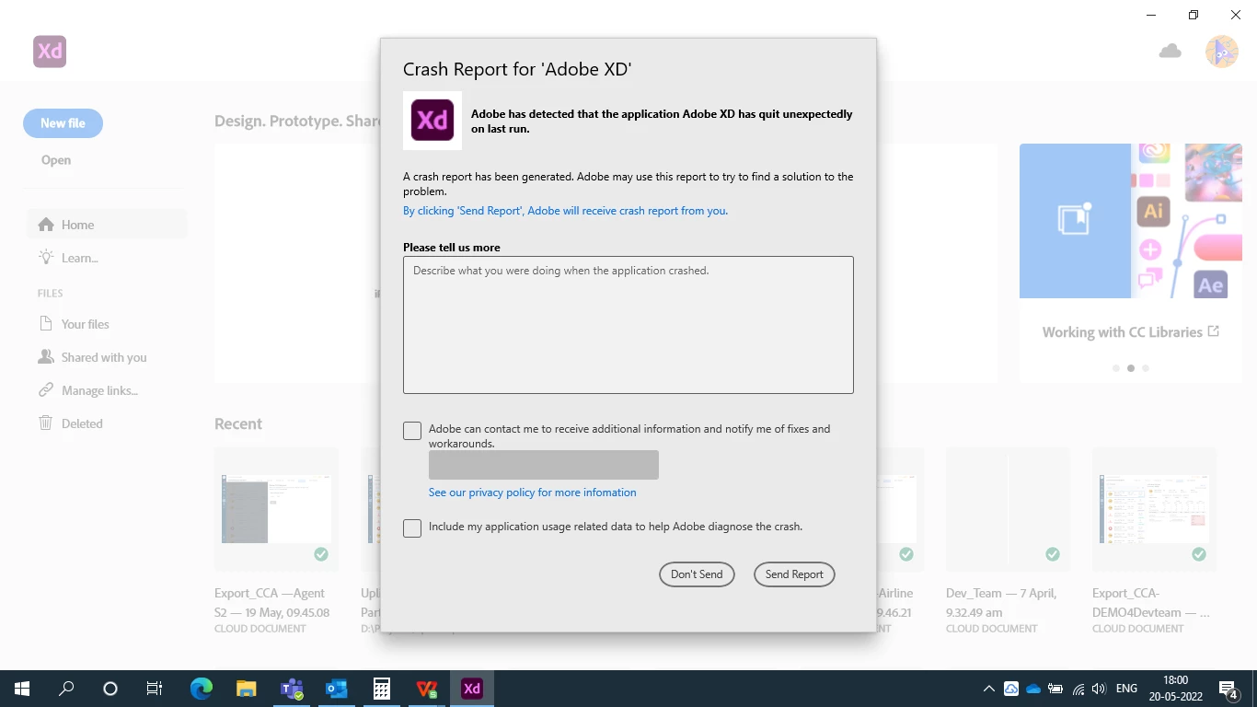Click the Shared with you people icon
The height and width of the screenshot is (707, 1257).
[x=46, y=356]
